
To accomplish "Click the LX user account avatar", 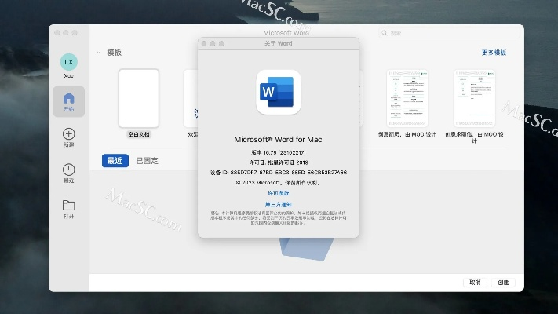I will click(68, 61).
